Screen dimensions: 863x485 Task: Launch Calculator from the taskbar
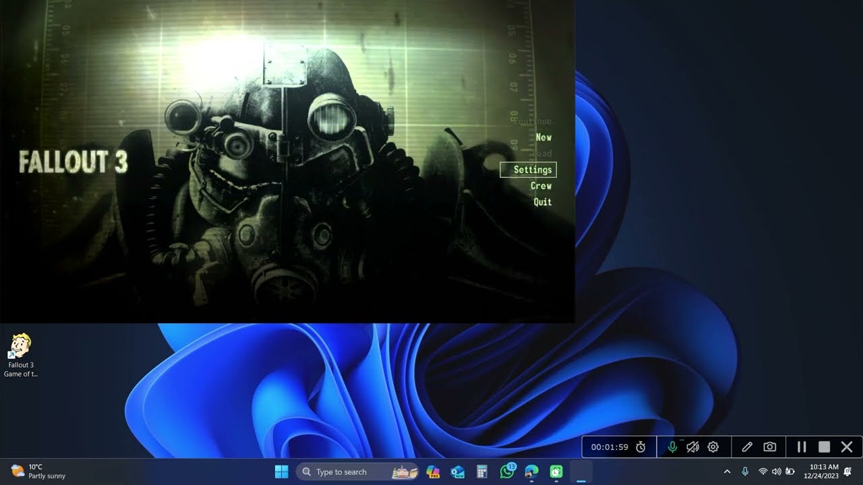click(482, 472)
